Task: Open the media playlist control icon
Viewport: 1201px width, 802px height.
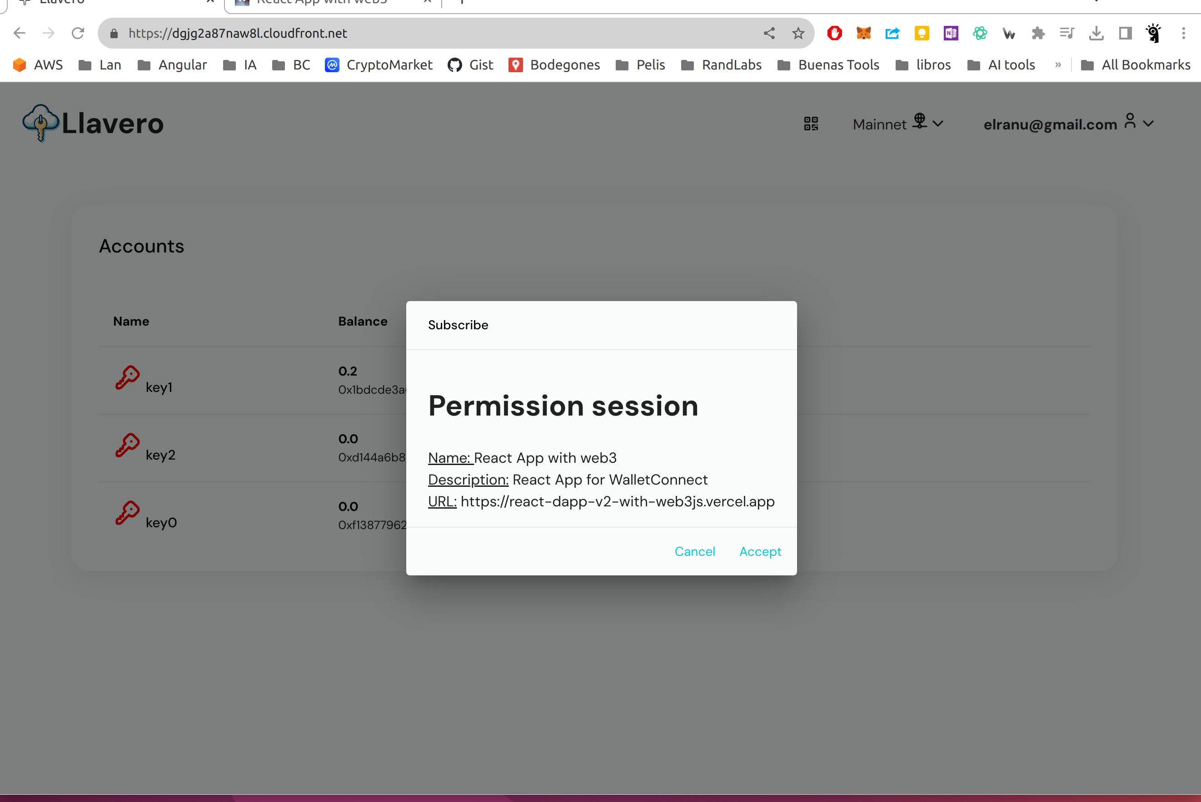Action: click(x=1067, y=33)
